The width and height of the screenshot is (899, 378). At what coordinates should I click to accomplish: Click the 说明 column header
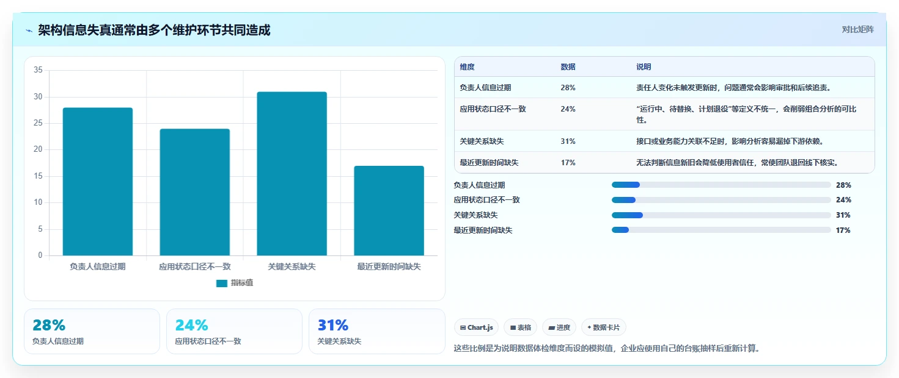pos(644,67)
